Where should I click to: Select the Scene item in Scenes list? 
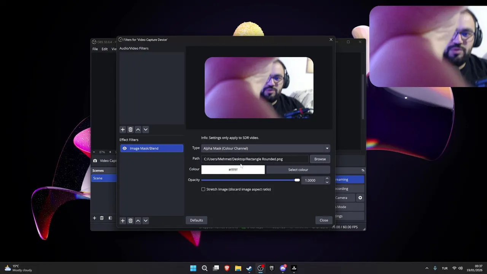click(x=104, y=178)
